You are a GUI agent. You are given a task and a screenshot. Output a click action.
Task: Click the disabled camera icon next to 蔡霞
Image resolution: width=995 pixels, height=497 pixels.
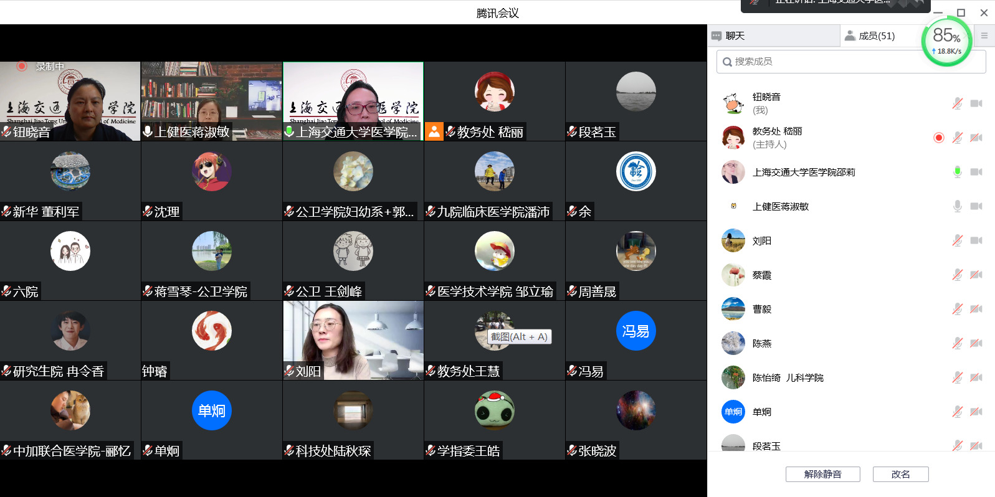(x=976, y=275)
